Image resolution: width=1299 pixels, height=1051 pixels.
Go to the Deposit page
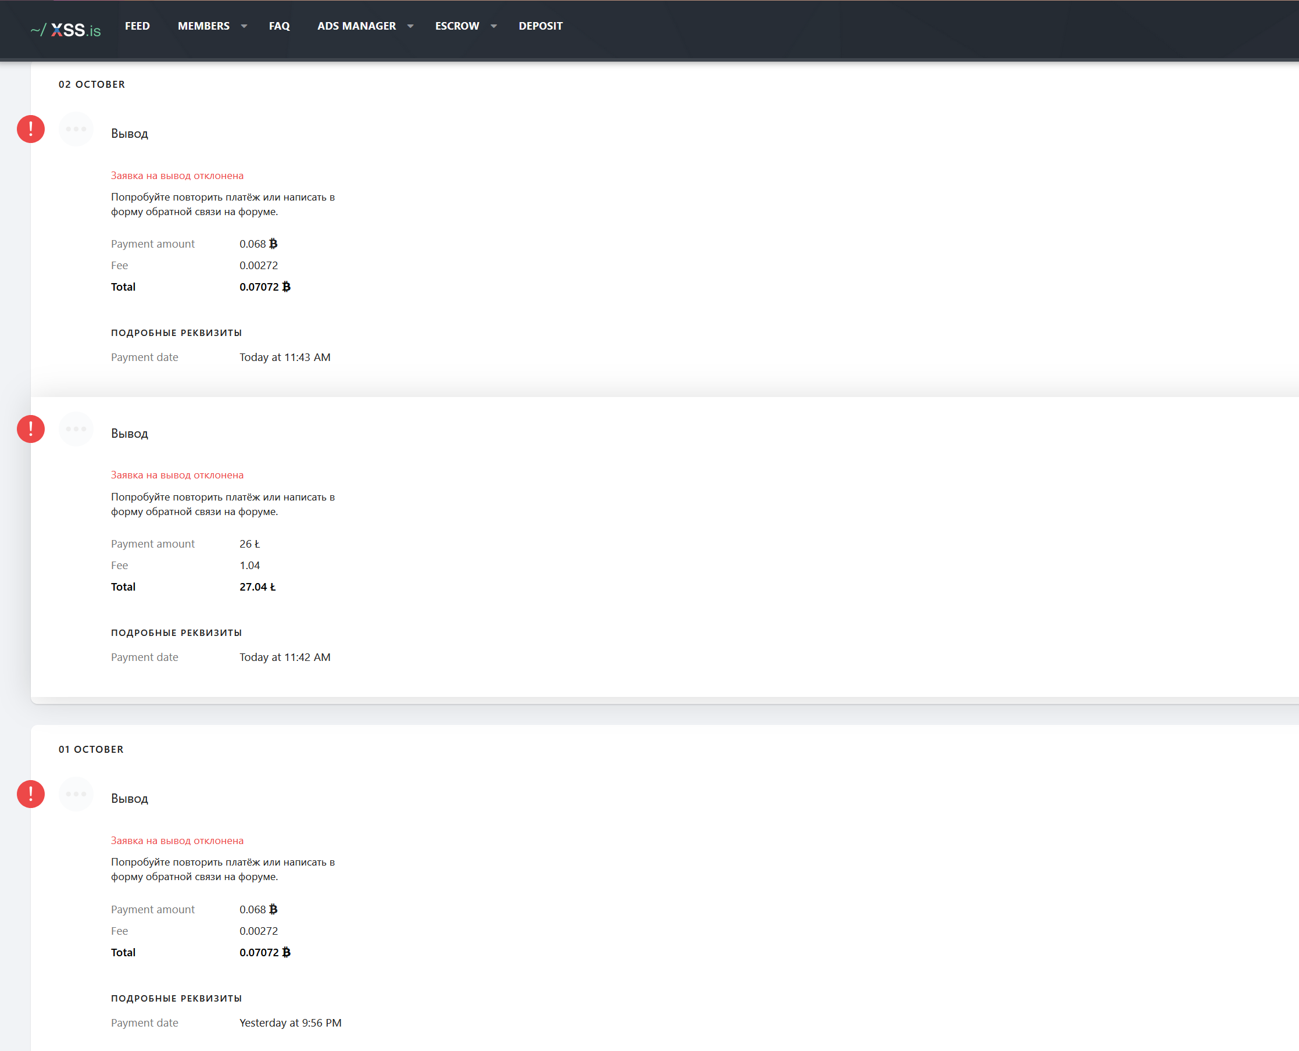541,26
